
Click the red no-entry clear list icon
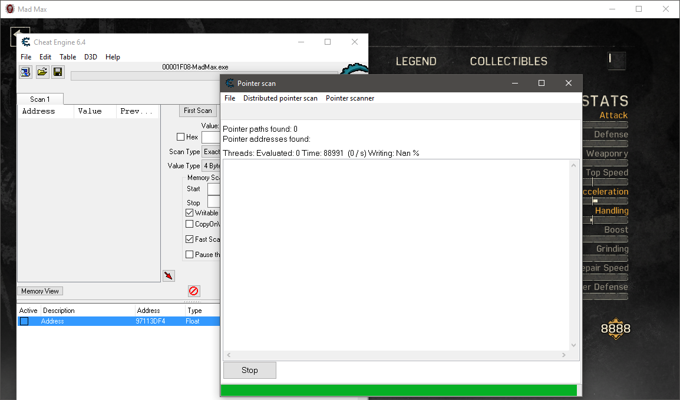194,291
